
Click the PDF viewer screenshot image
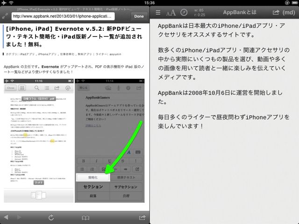pyautogui.click(x=39, y=140)
